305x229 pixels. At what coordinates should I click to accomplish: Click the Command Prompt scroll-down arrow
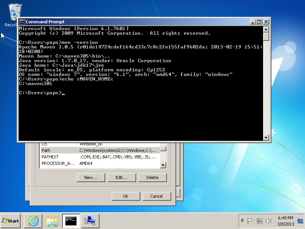pyautogui.click(x=266, y=138)
